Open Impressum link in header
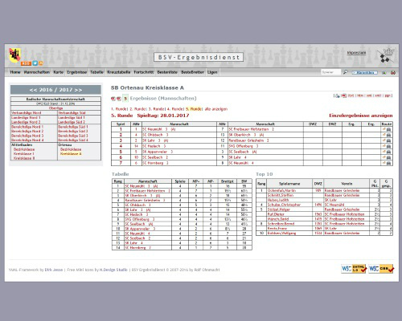 coord(356,53)
